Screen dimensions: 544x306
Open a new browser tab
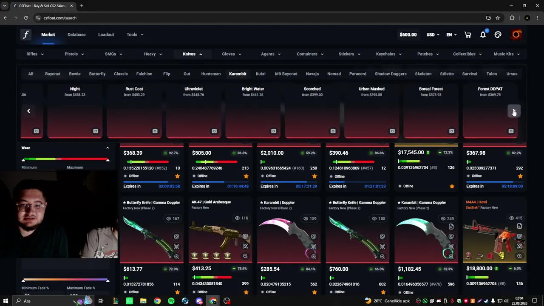coord(82,6)
